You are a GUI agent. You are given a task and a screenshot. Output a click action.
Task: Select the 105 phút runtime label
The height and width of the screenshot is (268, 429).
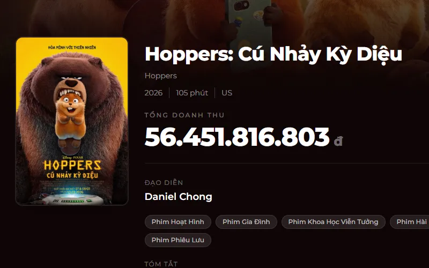[x=192, y=93]
